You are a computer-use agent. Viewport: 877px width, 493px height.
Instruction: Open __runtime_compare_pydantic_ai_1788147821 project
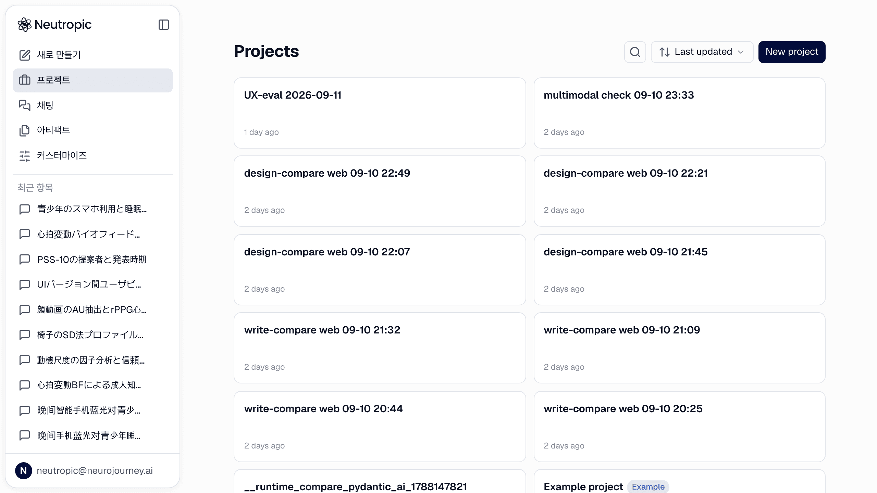tap(380, 481)
